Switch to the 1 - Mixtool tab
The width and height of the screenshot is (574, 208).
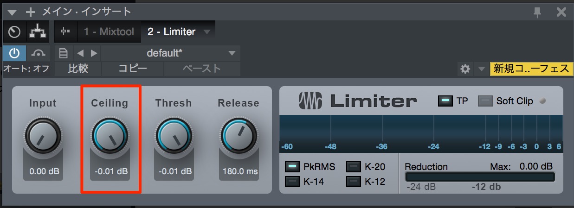[109, 32]
